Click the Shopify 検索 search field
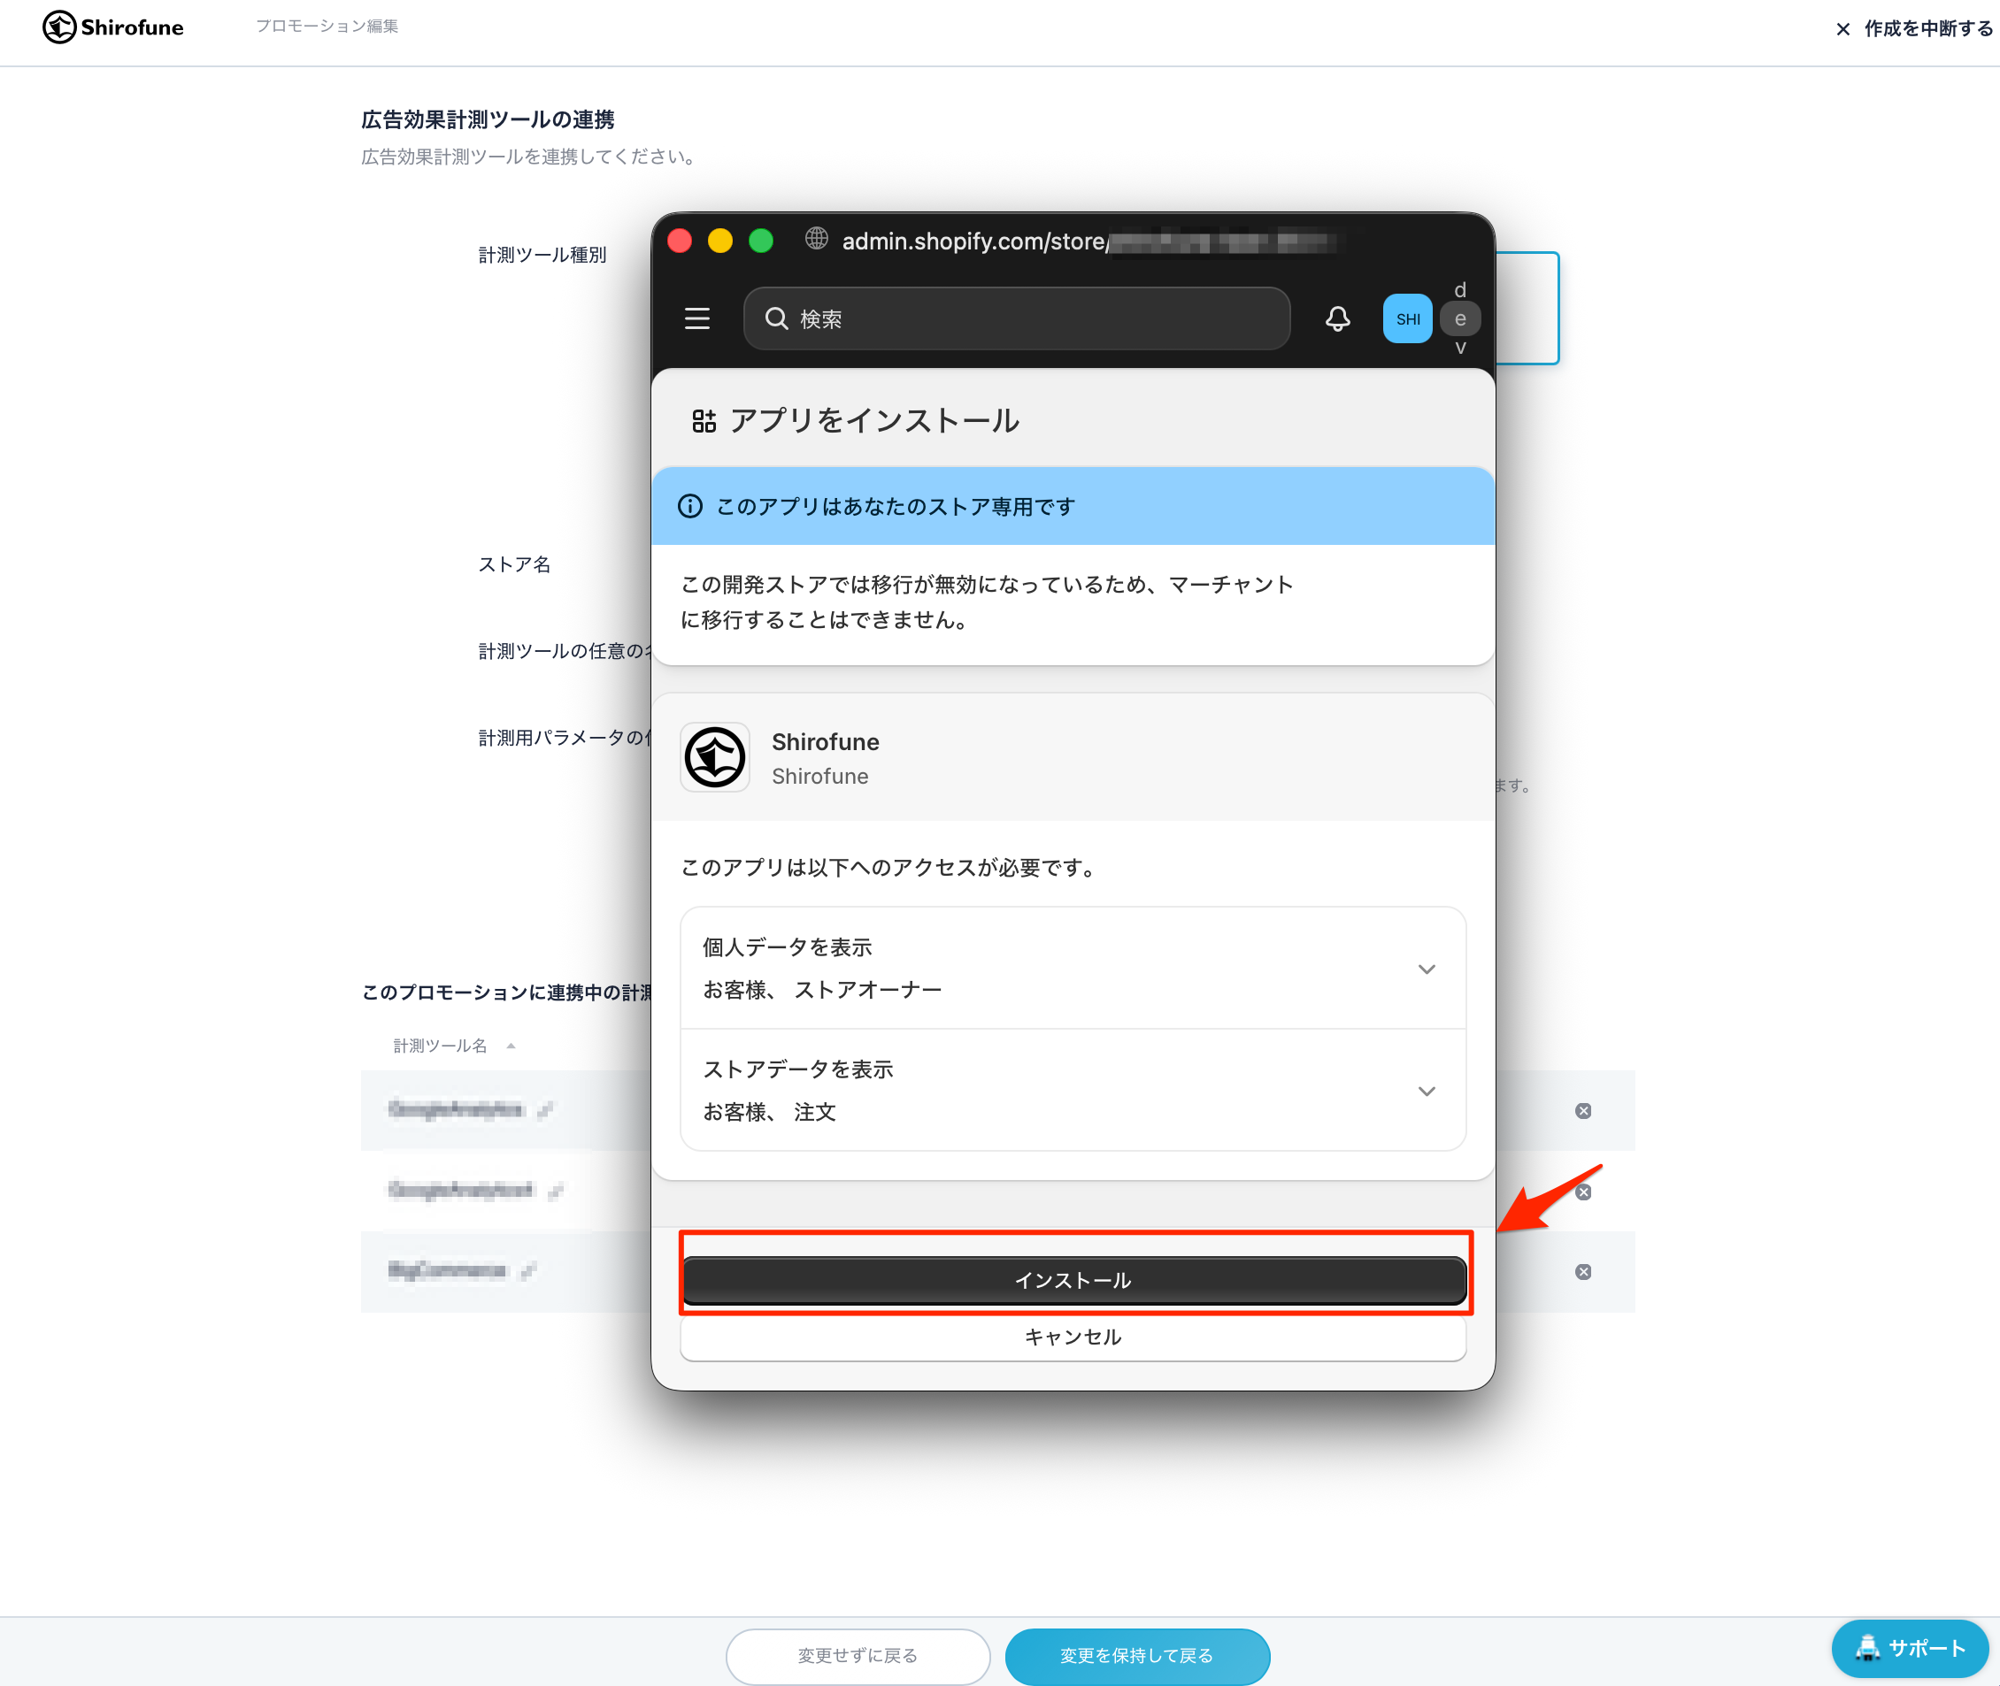The height and width of the screenshot is (1686, 2000). (x=1016, y=318)
